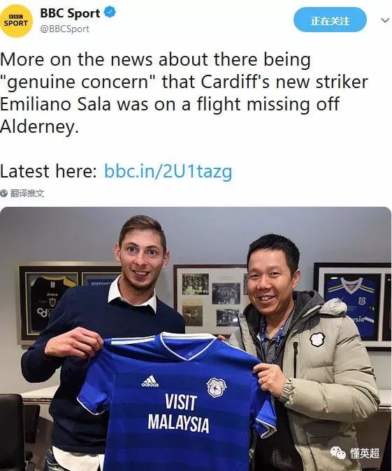392x471 pixels.
Task: Click the VISIT MALAYSIA text on the shirt
Action: click(x=178, y=413)
